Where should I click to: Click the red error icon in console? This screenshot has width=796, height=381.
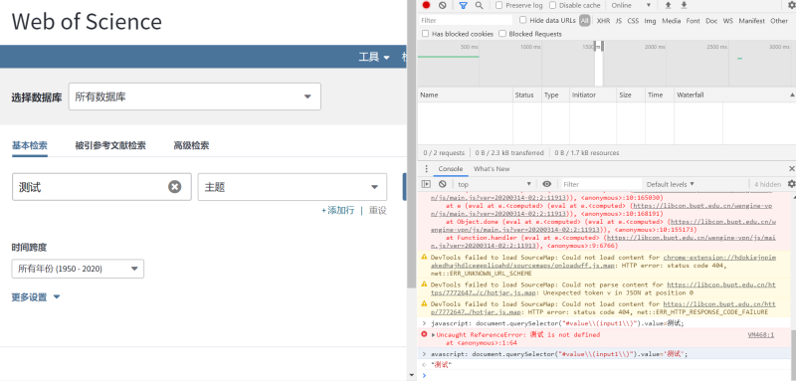coord(425,334)
